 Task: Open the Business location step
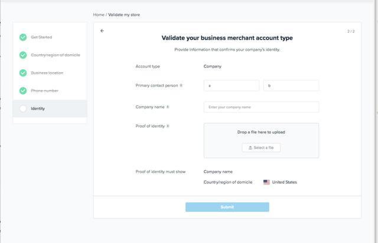click(x=47, y=73)
